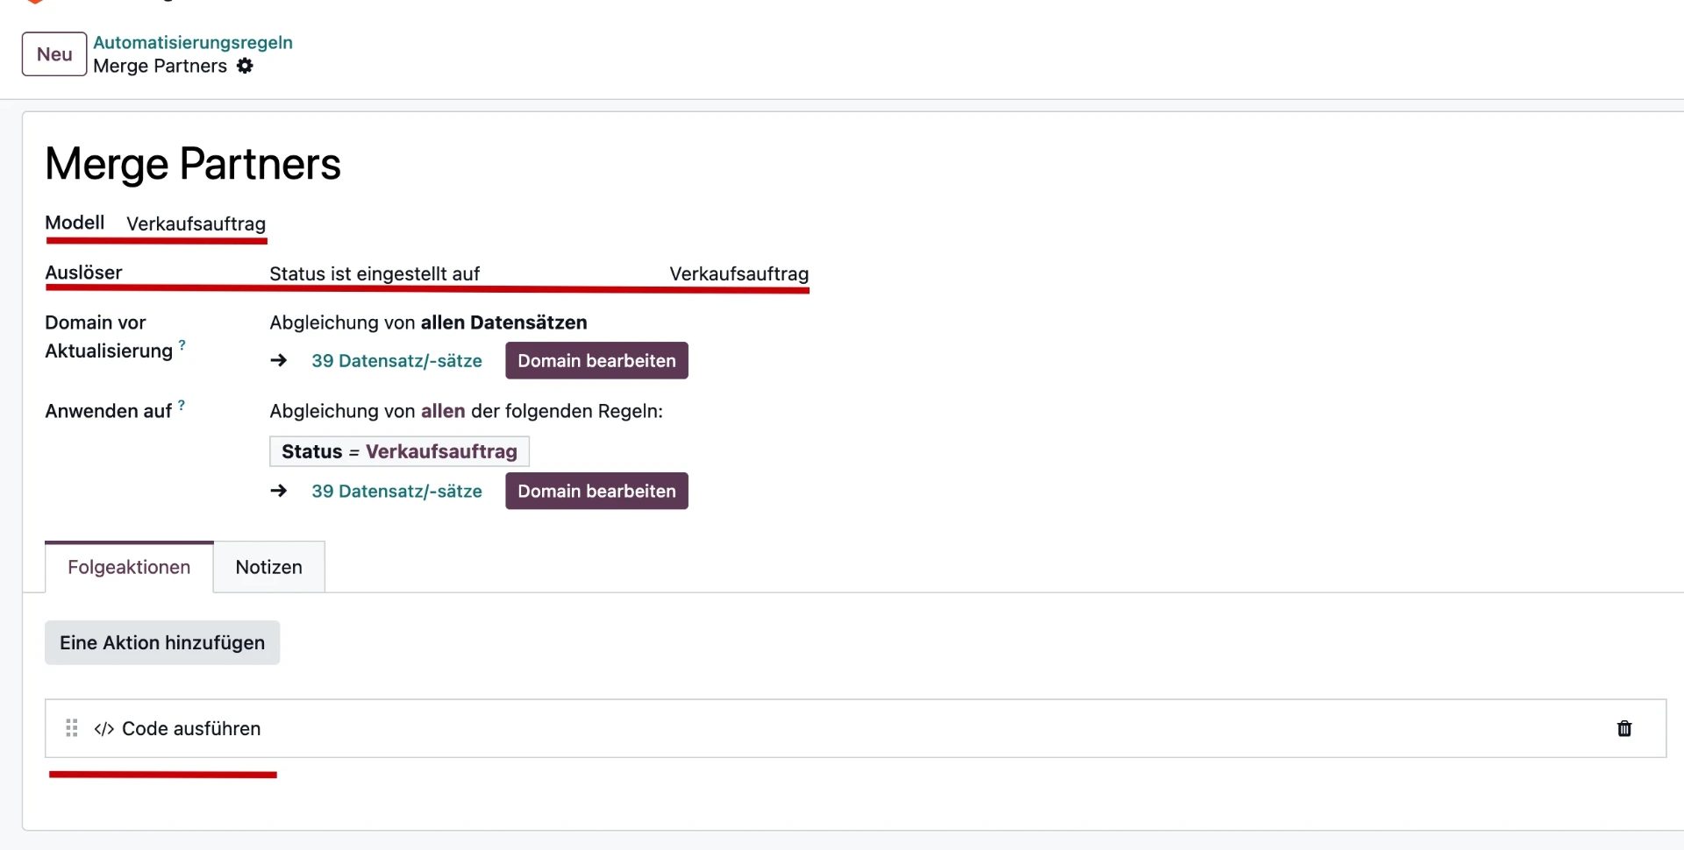Click Domain bearbeiten under Anwenden auf
This screenshot has width=1684, height=850.
pos(596,491)
